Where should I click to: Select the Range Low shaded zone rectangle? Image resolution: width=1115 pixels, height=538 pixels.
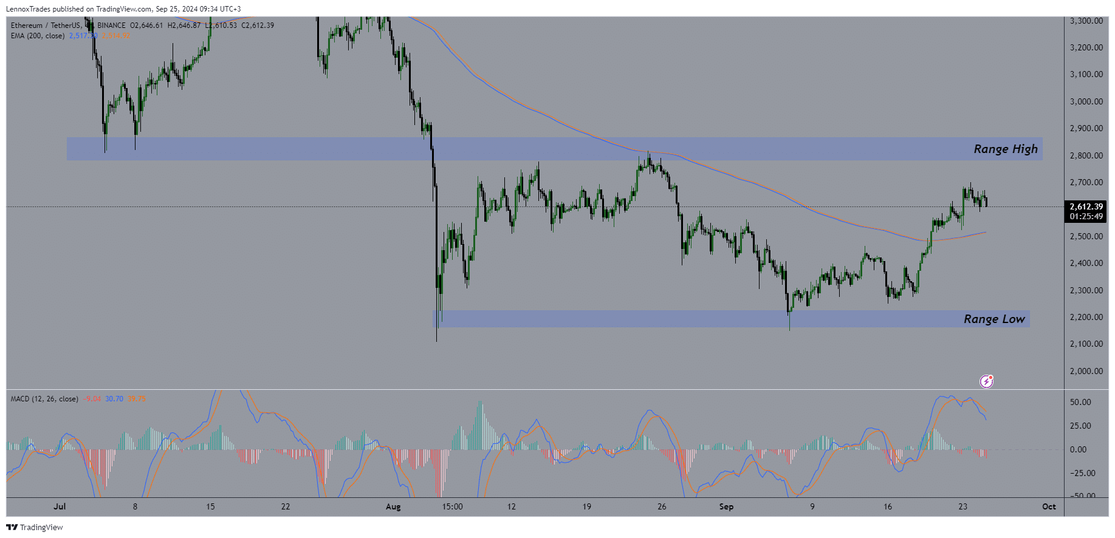tap(731, 319)
